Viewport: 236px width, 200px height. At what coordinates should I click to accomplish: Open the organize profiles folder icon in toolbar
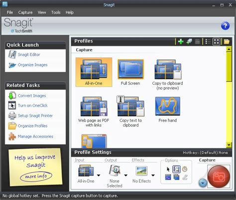tap(227, 41)
